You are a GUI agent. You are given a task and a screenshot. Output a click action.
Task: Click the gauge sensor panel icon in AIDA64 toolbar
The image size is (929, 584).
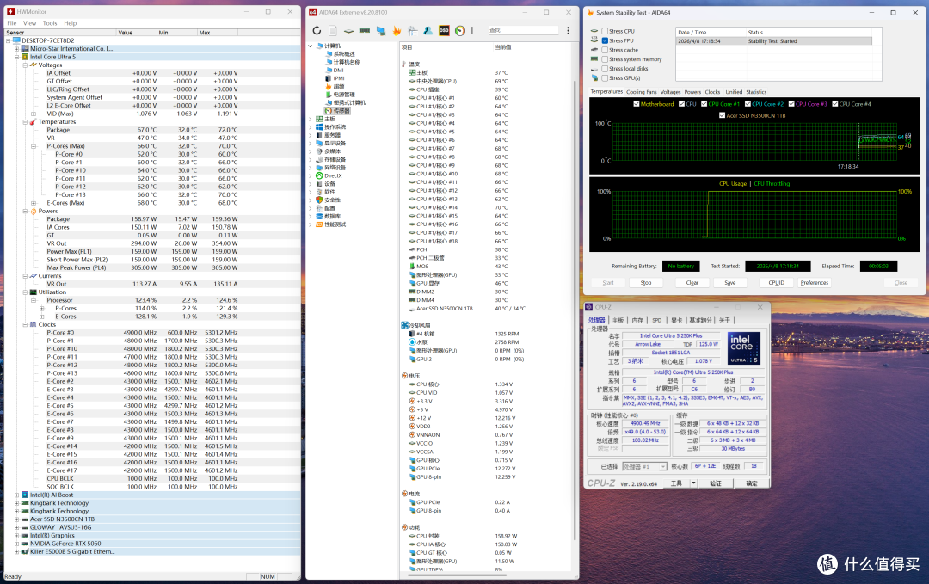459,30
